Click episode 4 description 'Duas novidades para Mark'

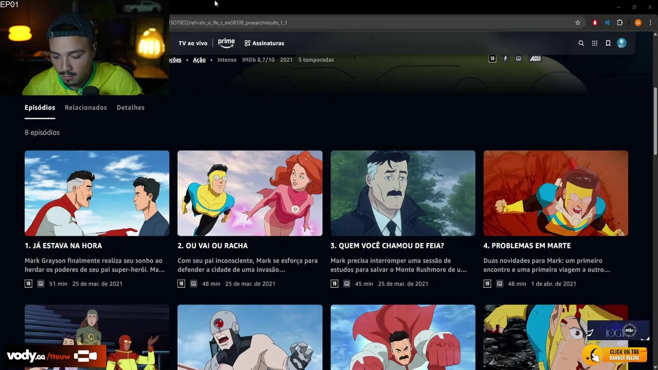click(546, 265)
